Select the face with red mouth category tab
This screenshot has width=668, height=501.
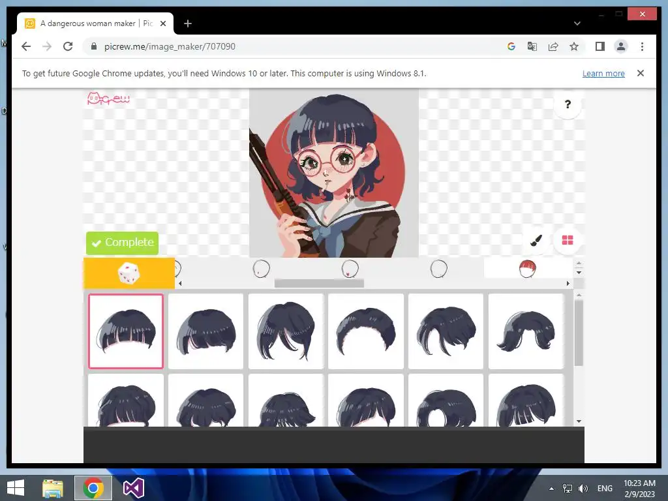[350, 269]
